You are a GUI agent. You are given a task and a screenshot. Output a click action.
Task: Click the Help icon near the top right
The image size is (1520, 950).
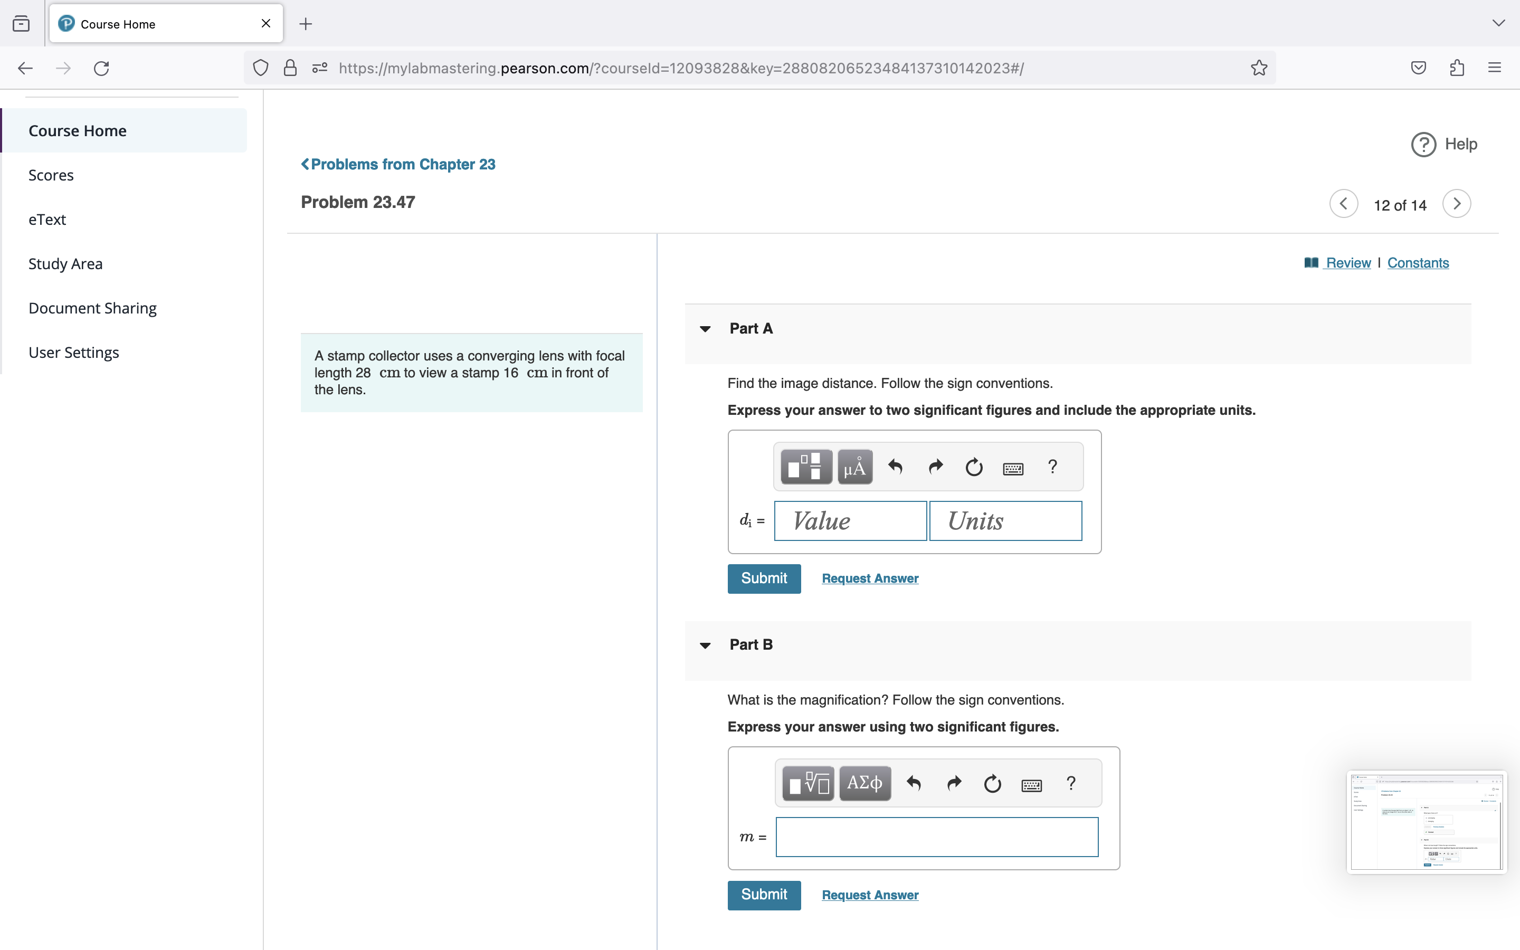1424,145
